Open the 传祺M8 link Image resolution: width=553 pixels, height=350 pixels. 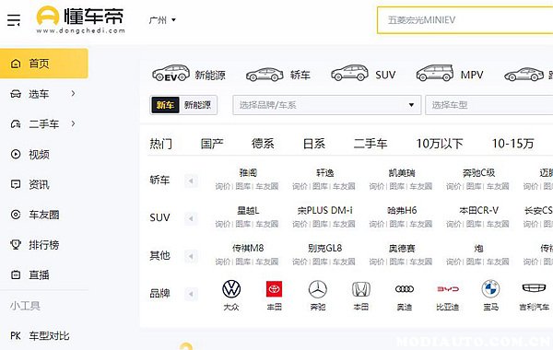pyautogui.click(x=248, y=248)
